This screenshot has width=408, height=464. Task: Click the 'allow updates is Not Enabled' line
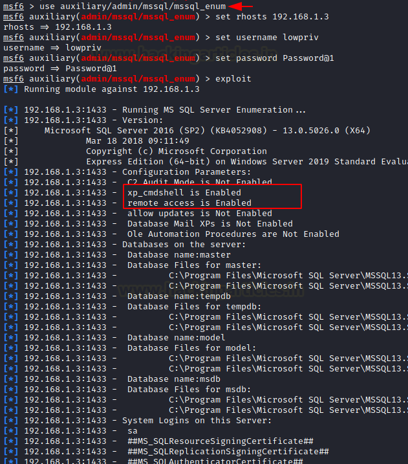coord(200,214)
